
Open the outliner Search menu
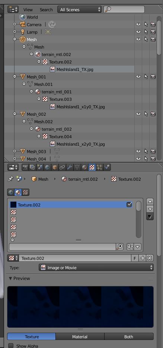tap(46, 10)
